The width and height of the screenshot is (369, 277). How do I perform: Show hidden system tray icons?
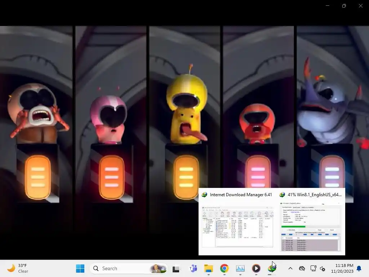pos(290,268)
